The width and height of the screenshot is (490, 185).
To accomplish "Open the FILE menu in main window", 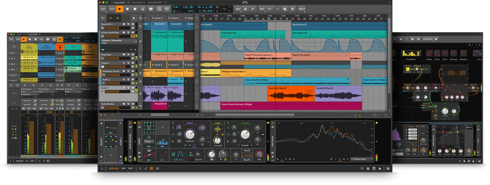I will [103, 9].
